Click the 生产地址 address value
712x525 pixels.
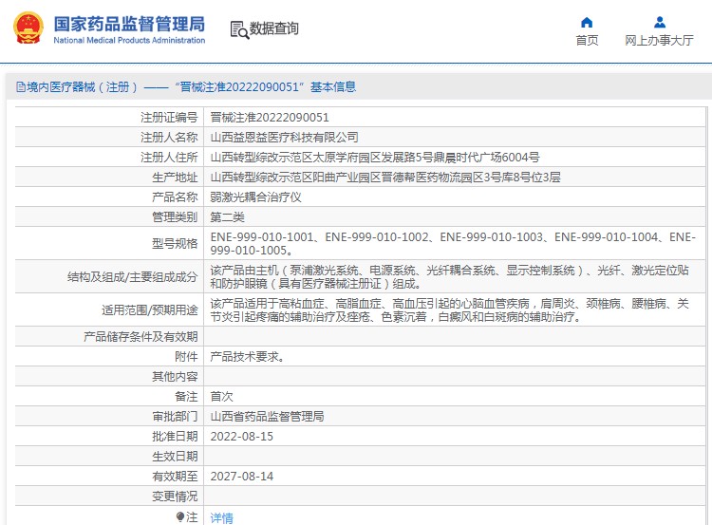[x=385, y=178]
